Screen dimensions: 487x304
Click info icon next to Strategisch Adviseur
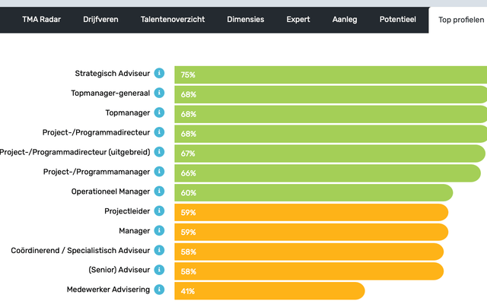tap(159, 74)
